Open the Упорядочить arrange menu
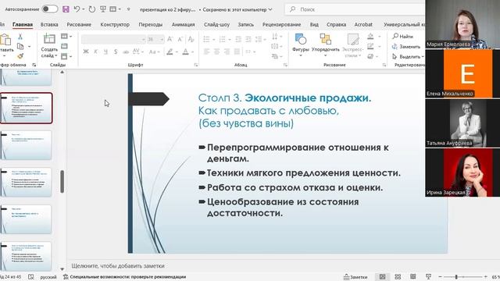Viewport: 500px width, 281px height. coord(326,45)
